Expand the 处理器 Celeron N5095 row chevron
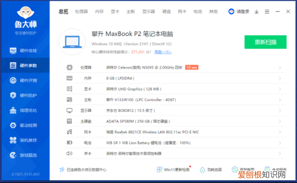This screenshot has height=183, width=297. click(280, 68)
